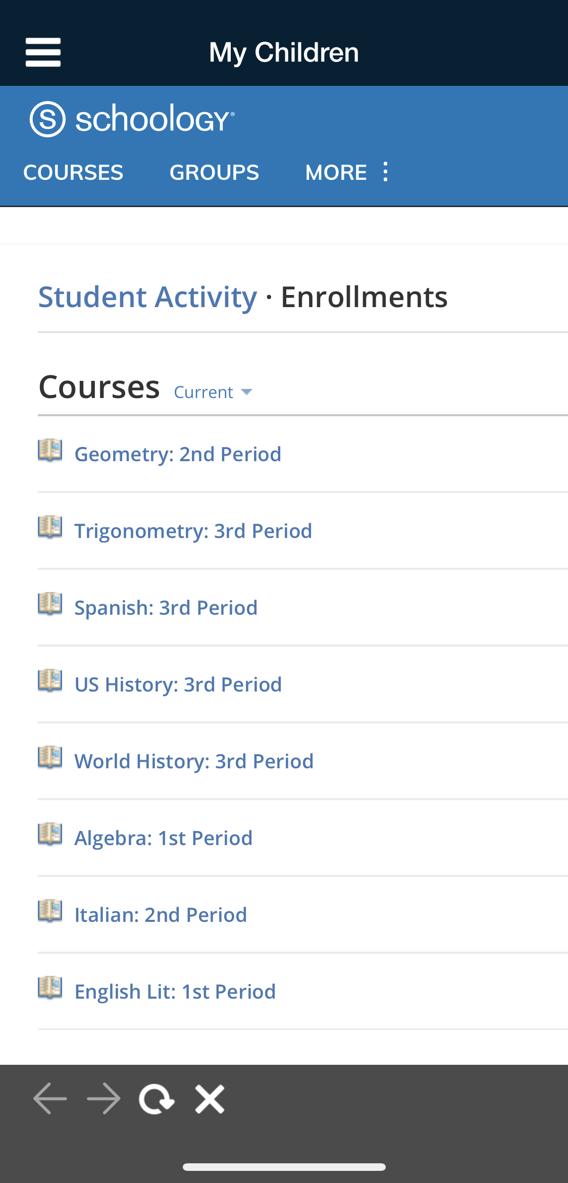This screenshot has width=568, height=1183.
Task: Click the browser back arrow
Action: (x=50, y=1098)
